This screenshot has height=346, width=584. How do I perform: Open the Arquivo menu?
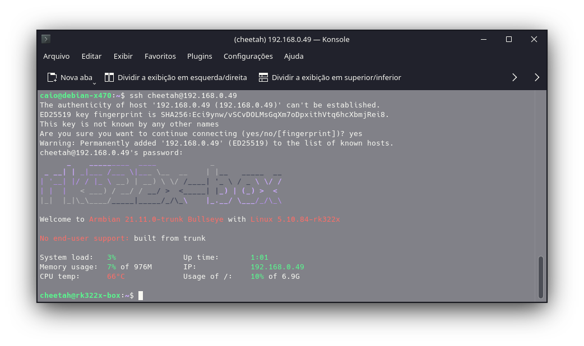click(x=56, y=56)
